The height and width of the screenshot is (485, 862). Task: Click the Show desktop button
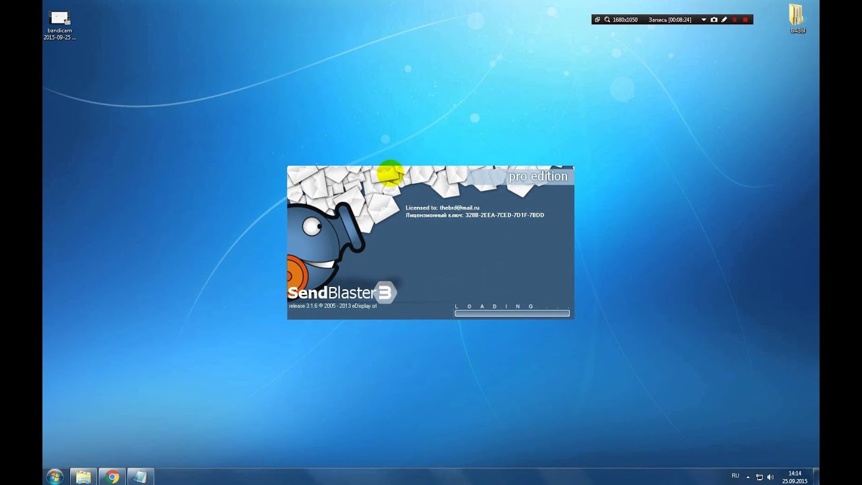point(816,477)
